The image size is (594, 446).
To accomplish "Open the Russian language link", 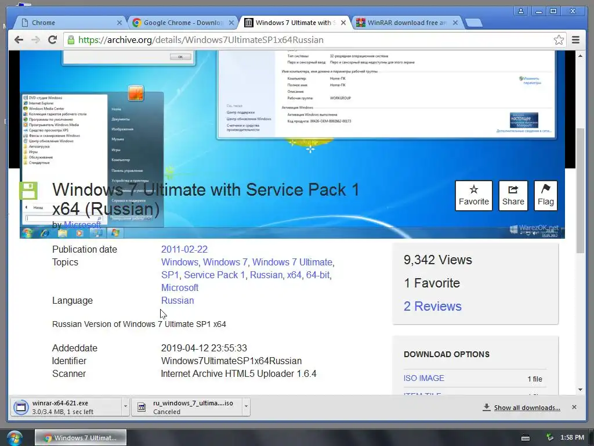I will coord(178,300).
